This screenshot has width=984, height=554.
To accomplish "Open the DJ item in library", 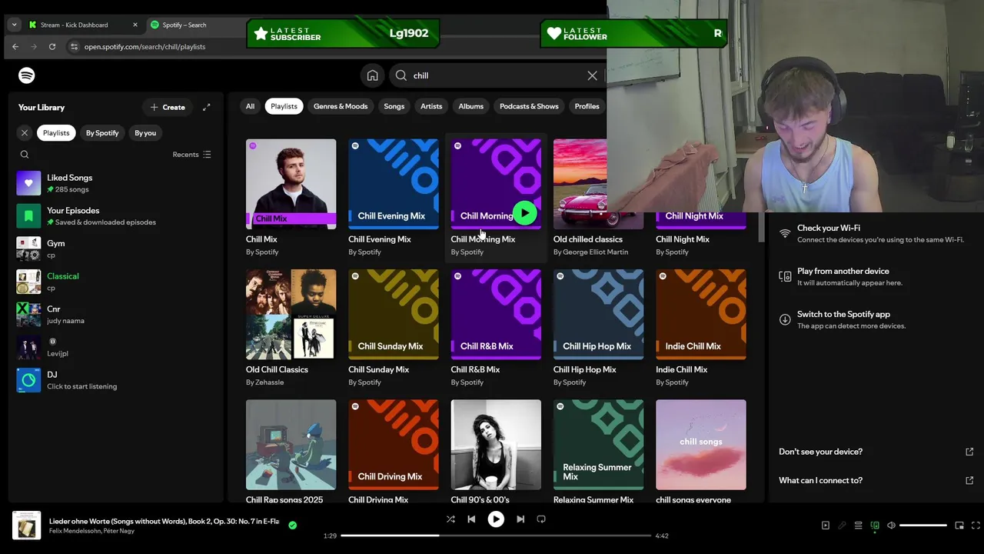I will tap(115, 380).
